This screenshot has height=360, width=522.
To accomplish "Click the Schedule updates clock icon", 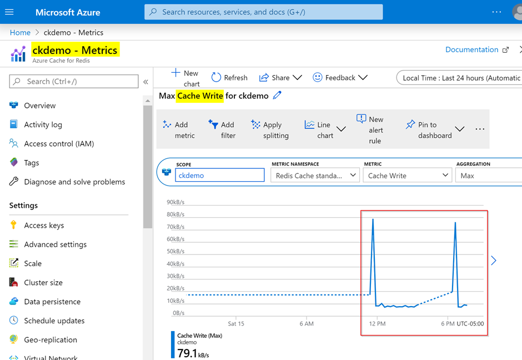I will click(x=14, y=320).
